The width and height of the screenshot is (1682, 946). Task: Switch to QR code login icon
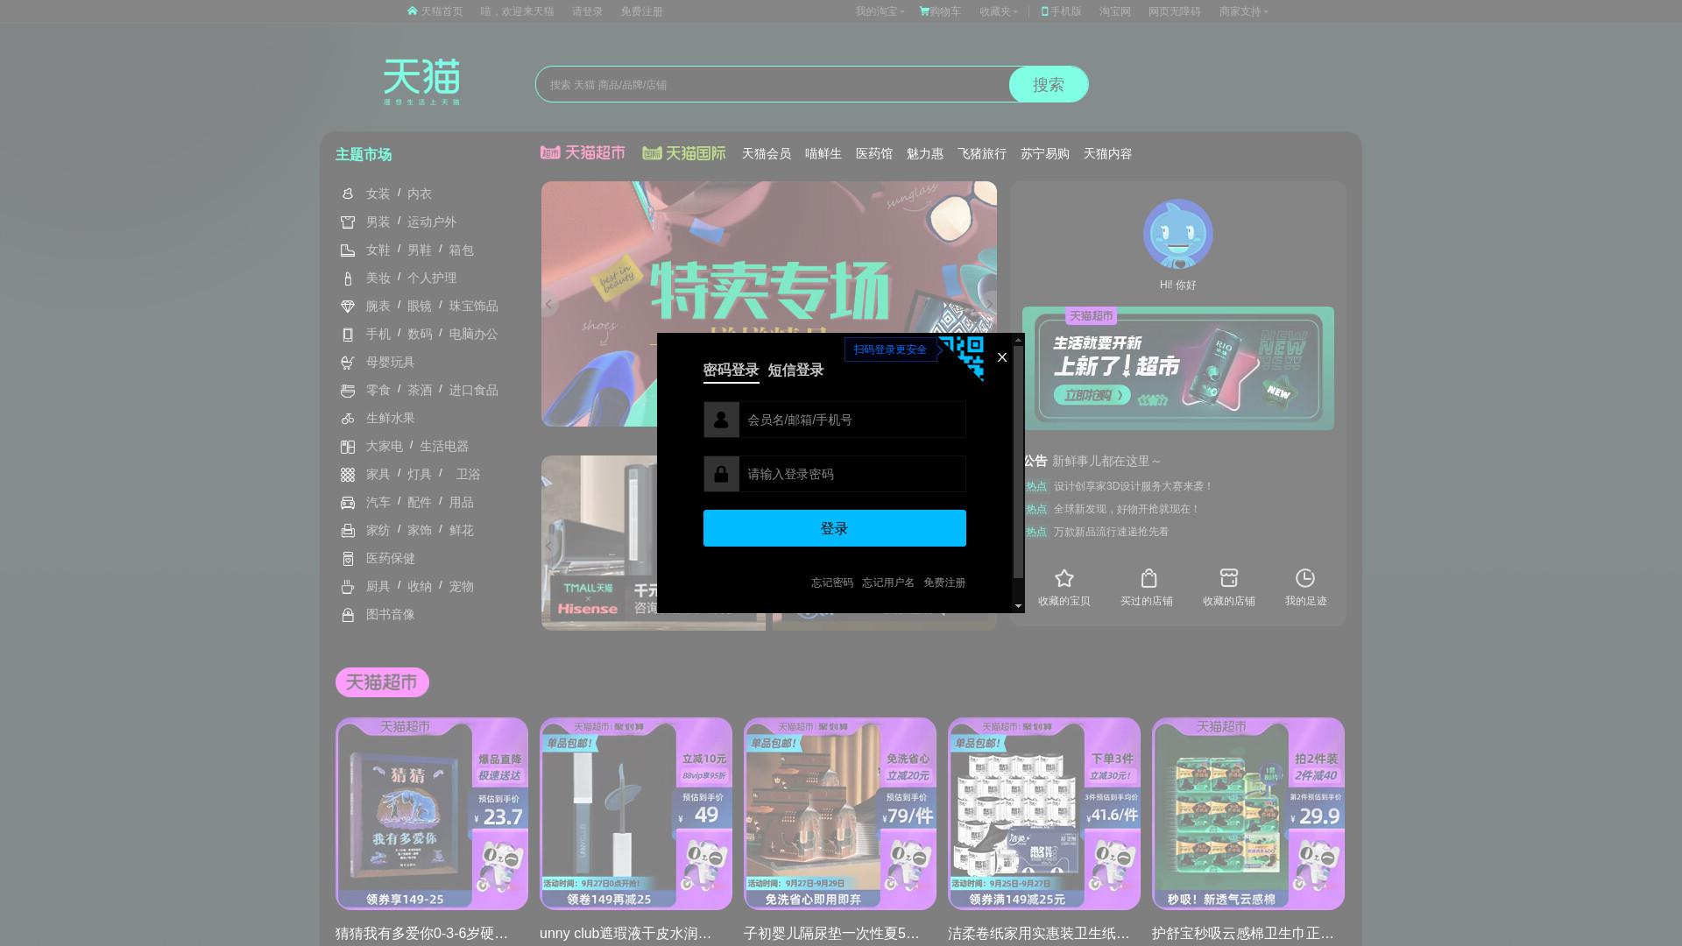point(961,357)
